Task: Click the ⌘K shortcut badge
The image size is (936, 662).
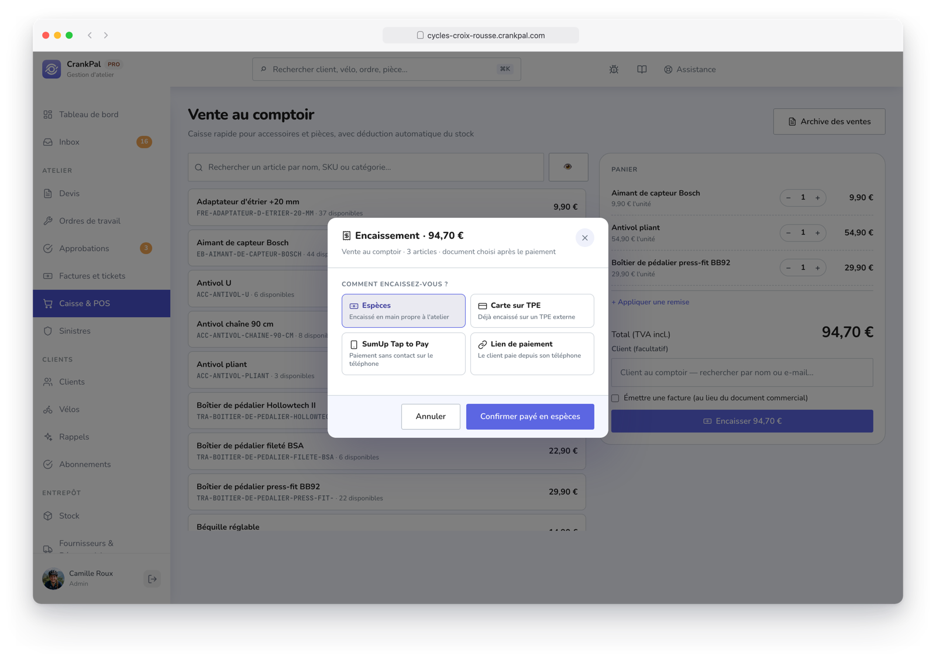Action: [505, 69]
